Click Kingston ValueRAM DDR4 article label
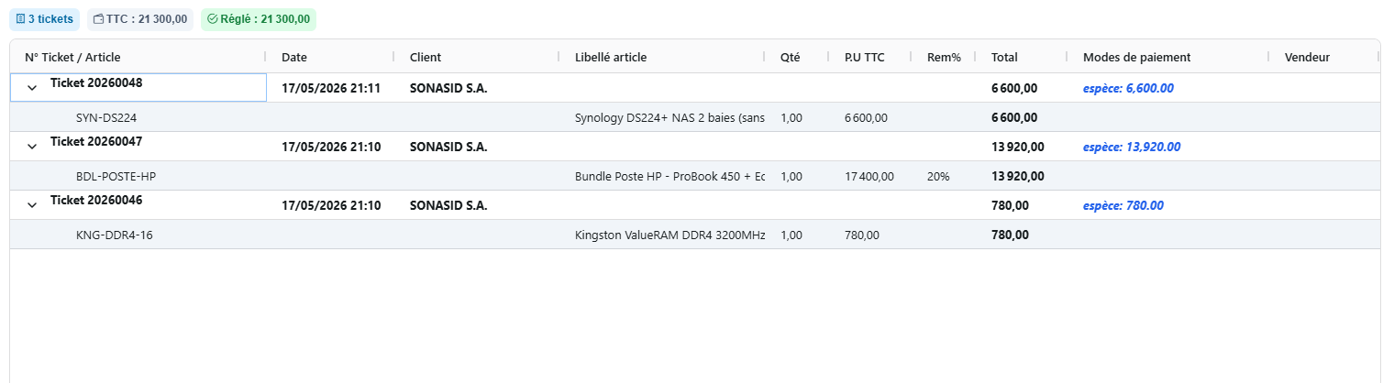Screen dimensions: 1394x383 pos(669,235)
